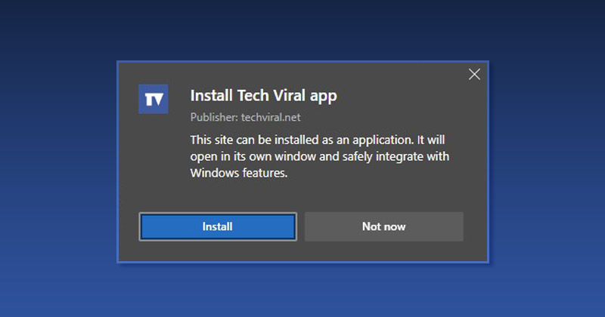Dismiss the prompt with Not now

tap(384, 226)
